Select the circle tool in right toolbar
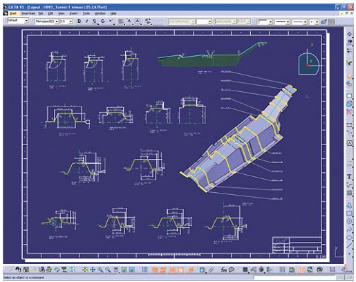 tap(349, 221)
